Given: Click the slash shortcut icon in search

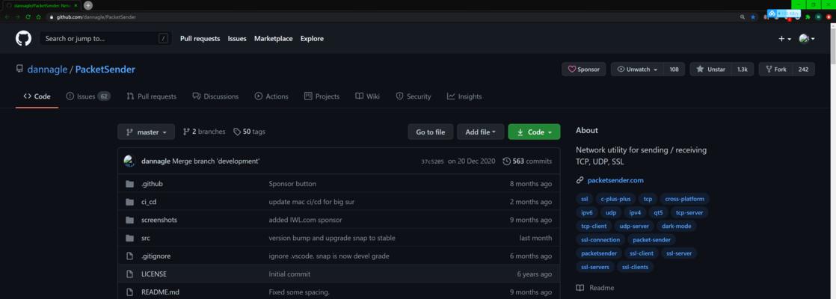Looking at the screenshot, I should tap(163, 38).
